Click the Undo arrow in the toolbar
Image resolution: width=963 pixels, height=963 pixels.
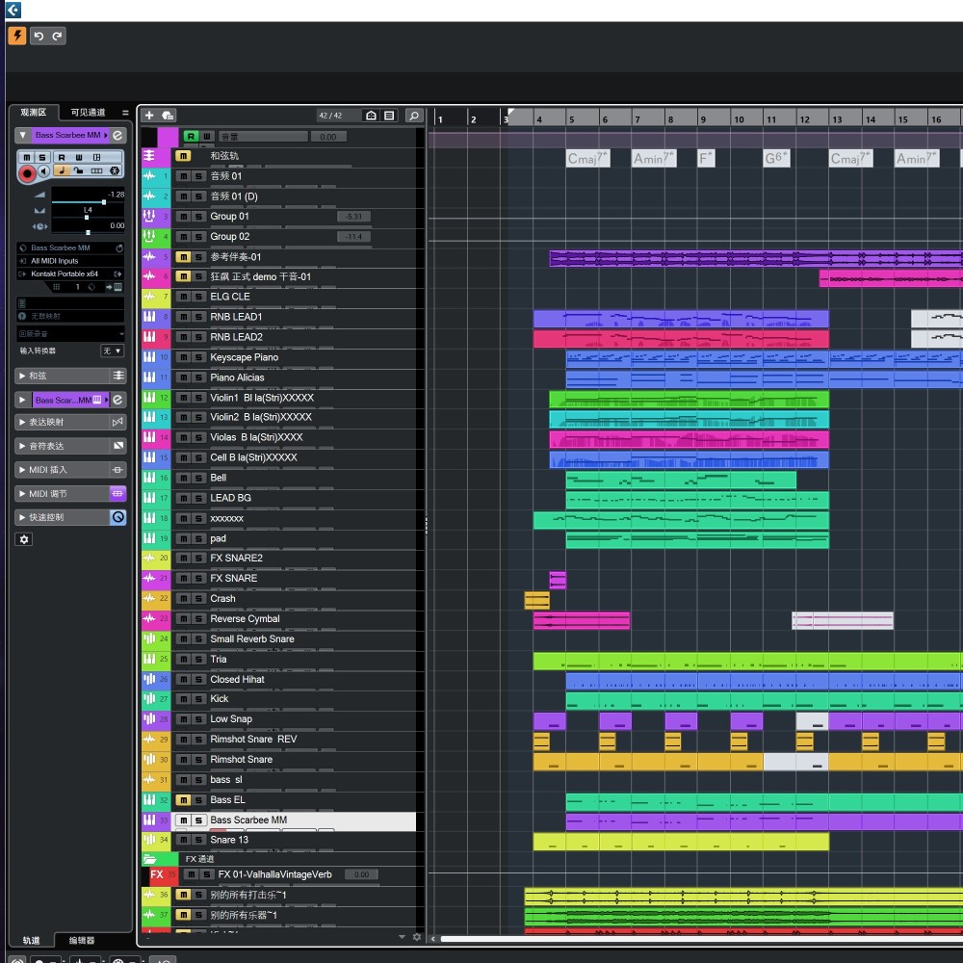39,36
